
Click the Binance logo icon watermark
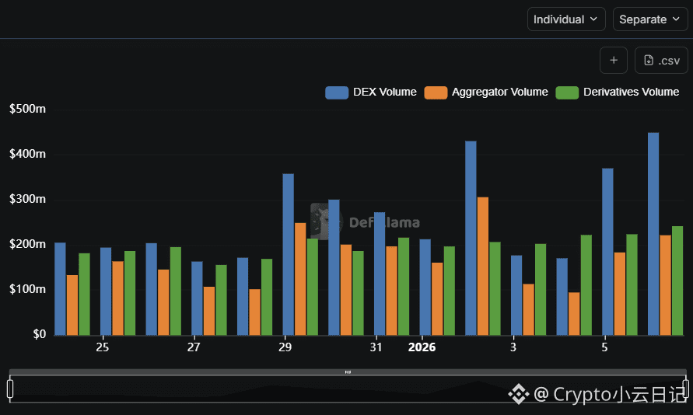point(519,394)
